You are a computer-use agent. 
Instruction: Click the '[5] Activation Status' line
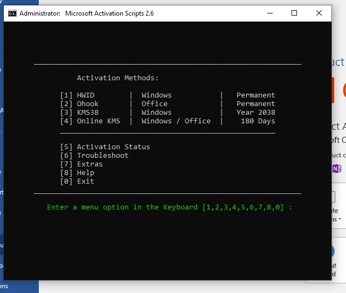105,147
